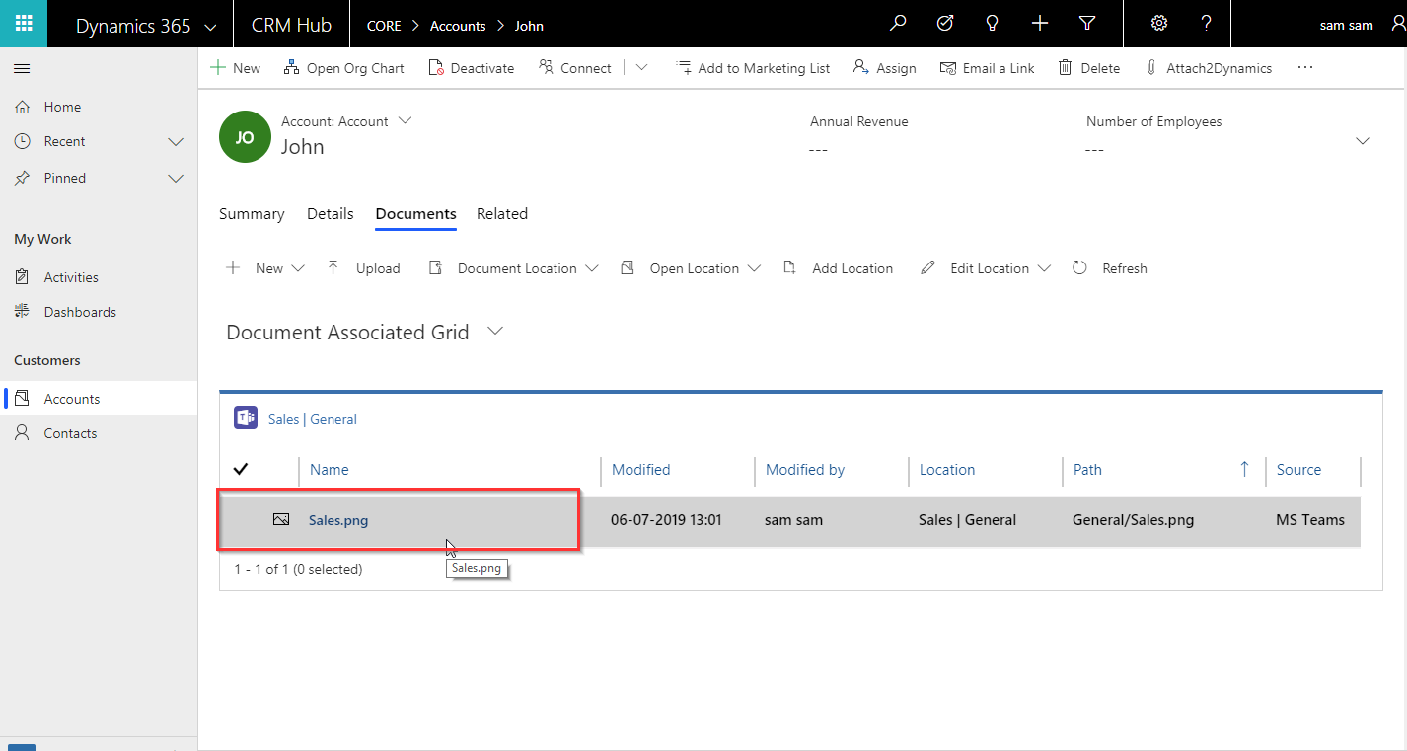1407x751 pixels.
Task: Open the documents New dropdown
Action: [x=265, y=268]
